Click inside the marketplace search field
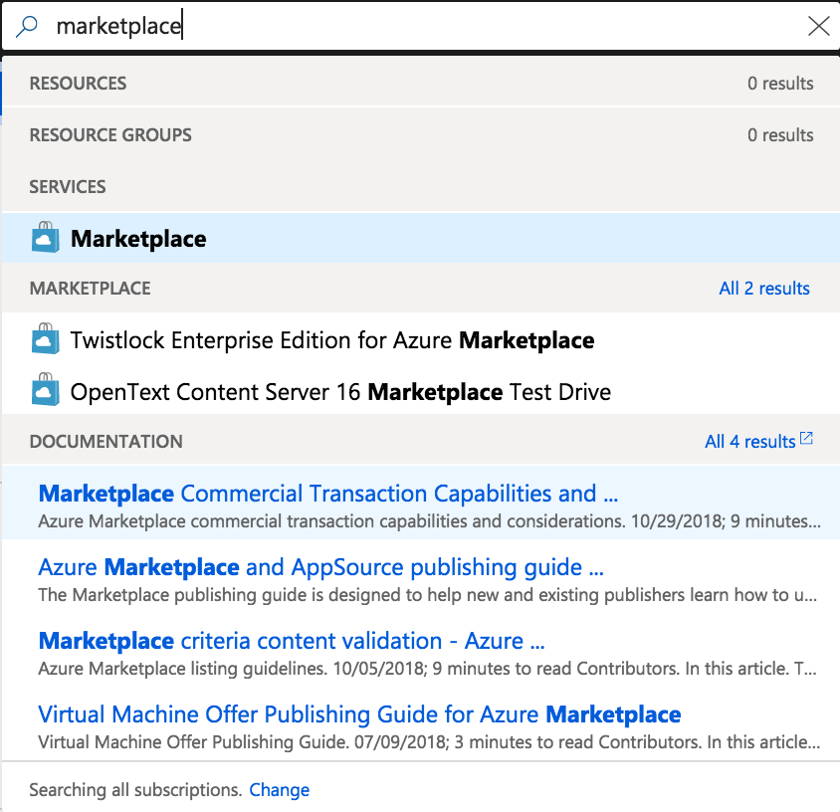Screen dimensions: 840x812 [398, 27]
